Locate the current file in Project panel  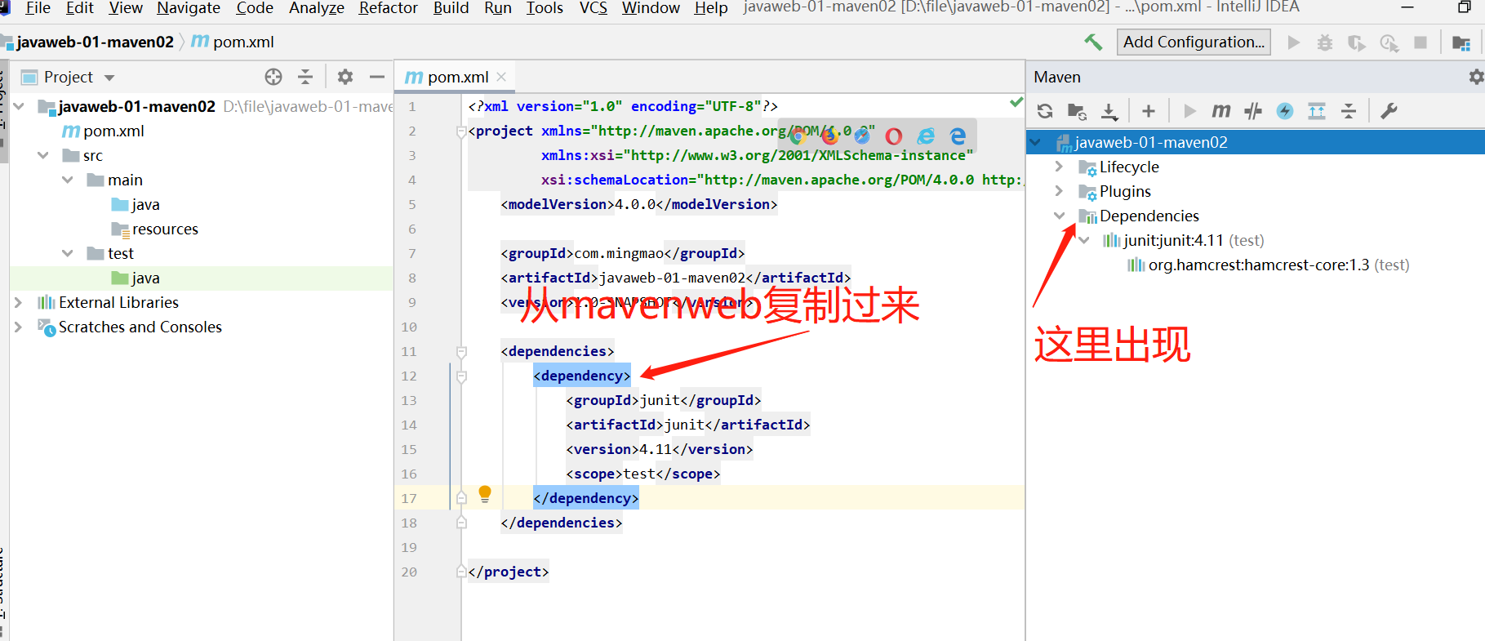[273, 77]
